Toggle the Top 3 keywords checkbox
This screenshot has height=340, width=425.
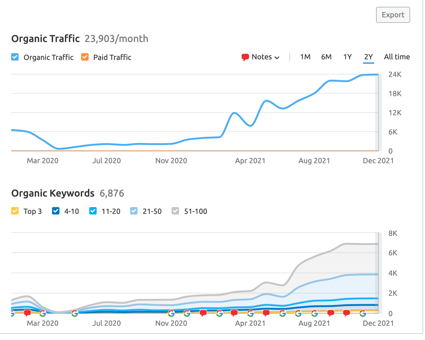click(15, 211)
